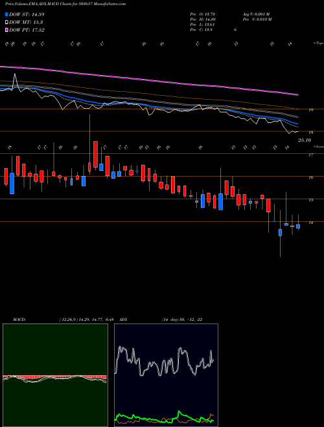
Task: Select the 'DOW PT: 17.52' legend text
Action: (x=27, y=30)
